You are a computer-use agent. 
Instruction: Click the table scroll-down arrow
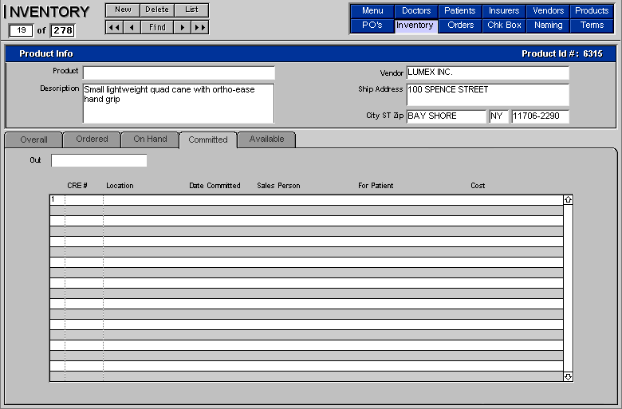tap(568, 376)
